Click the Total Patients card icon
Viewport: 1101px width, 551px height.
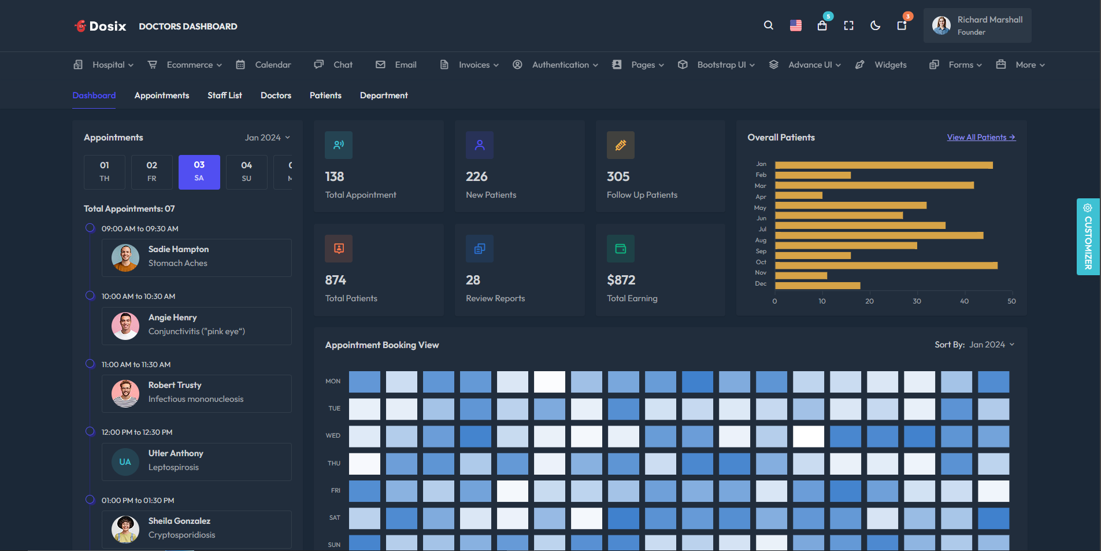(339, 249)
